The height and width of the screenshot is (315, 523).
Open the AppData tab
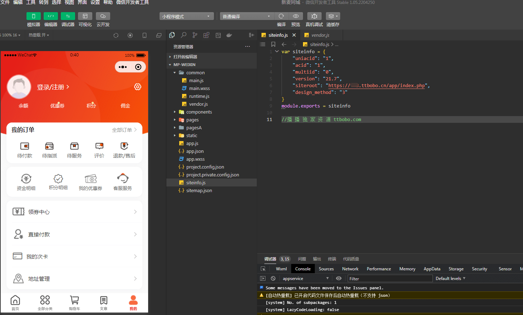pos(432,269)
